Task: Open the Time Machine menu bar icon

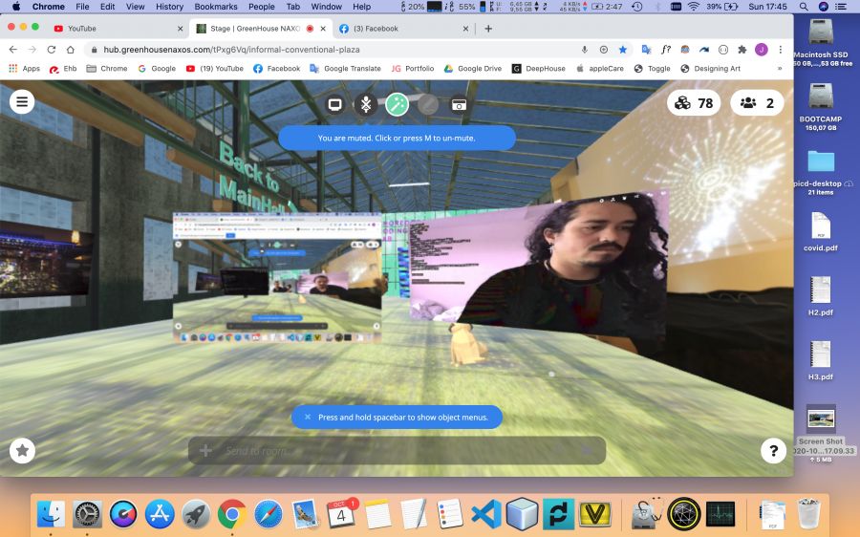Action: coord(637,7)
